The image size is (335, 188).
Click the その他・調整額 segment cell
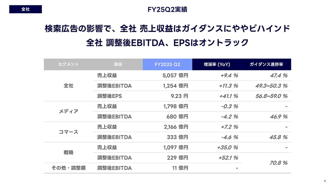pos(69,168)
